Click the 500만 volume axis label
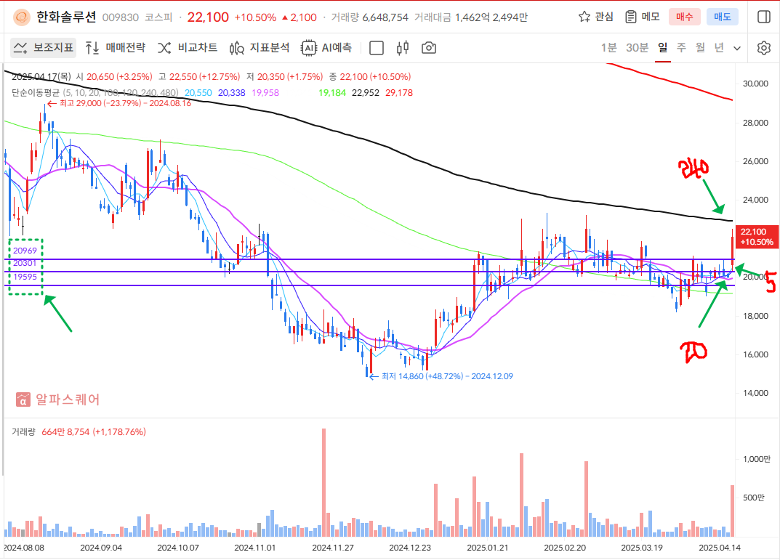Viewport: 780px width, 560px height. [x=754, y=498]
